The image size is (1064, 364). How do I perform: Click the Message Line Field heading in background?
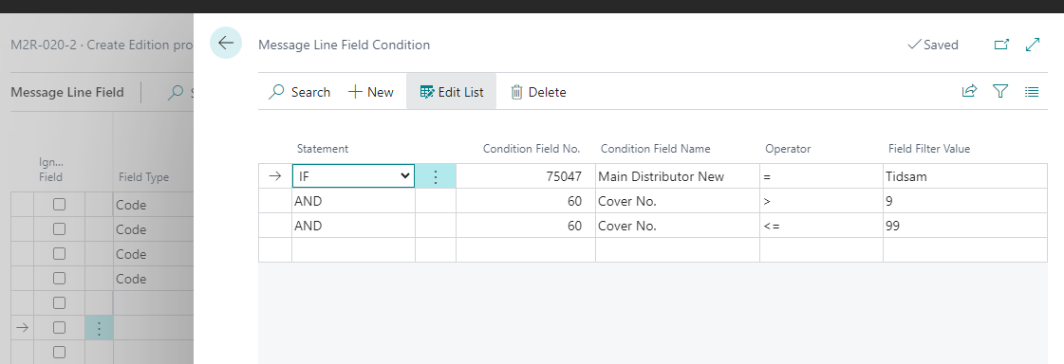click(67, 92)
